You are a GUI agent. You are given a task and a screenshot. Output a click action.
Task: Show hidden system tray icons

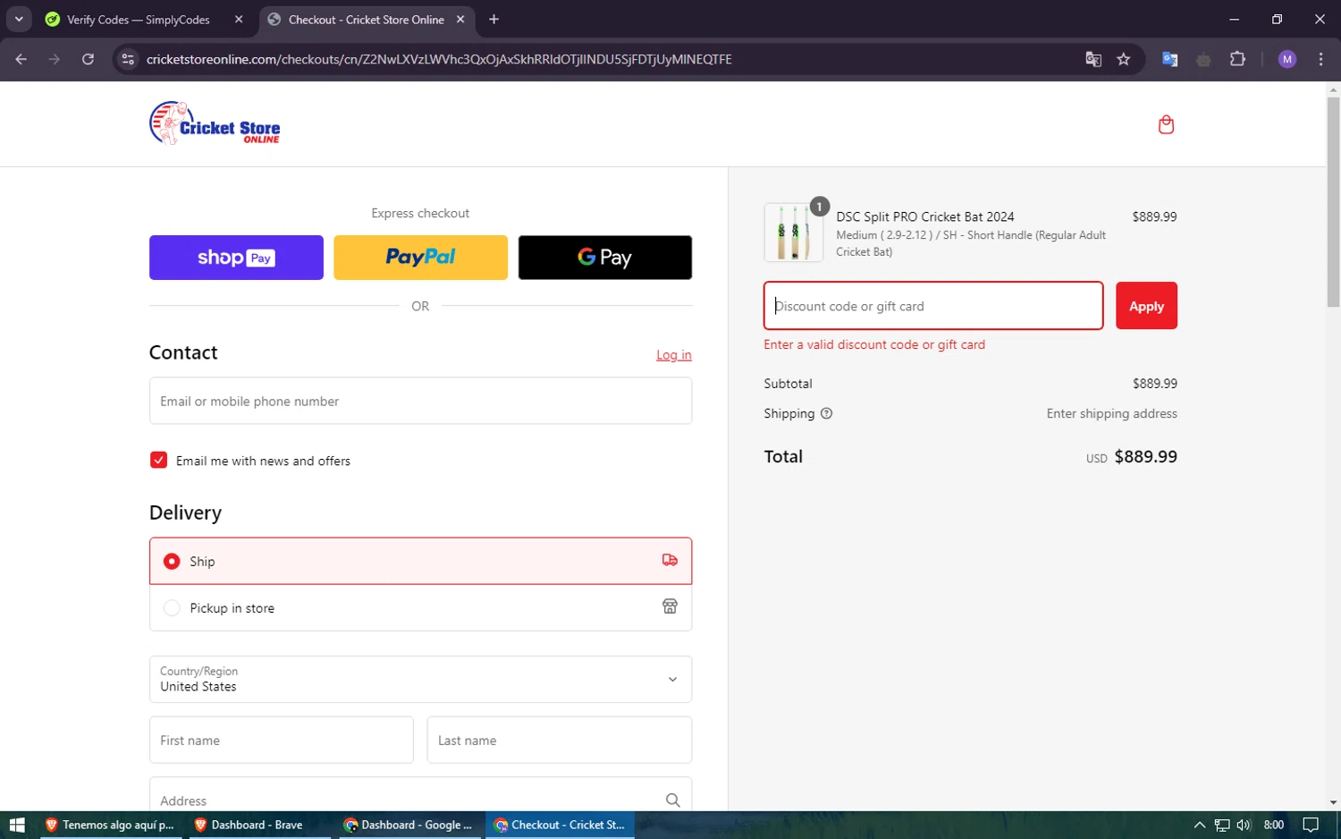1200,825
